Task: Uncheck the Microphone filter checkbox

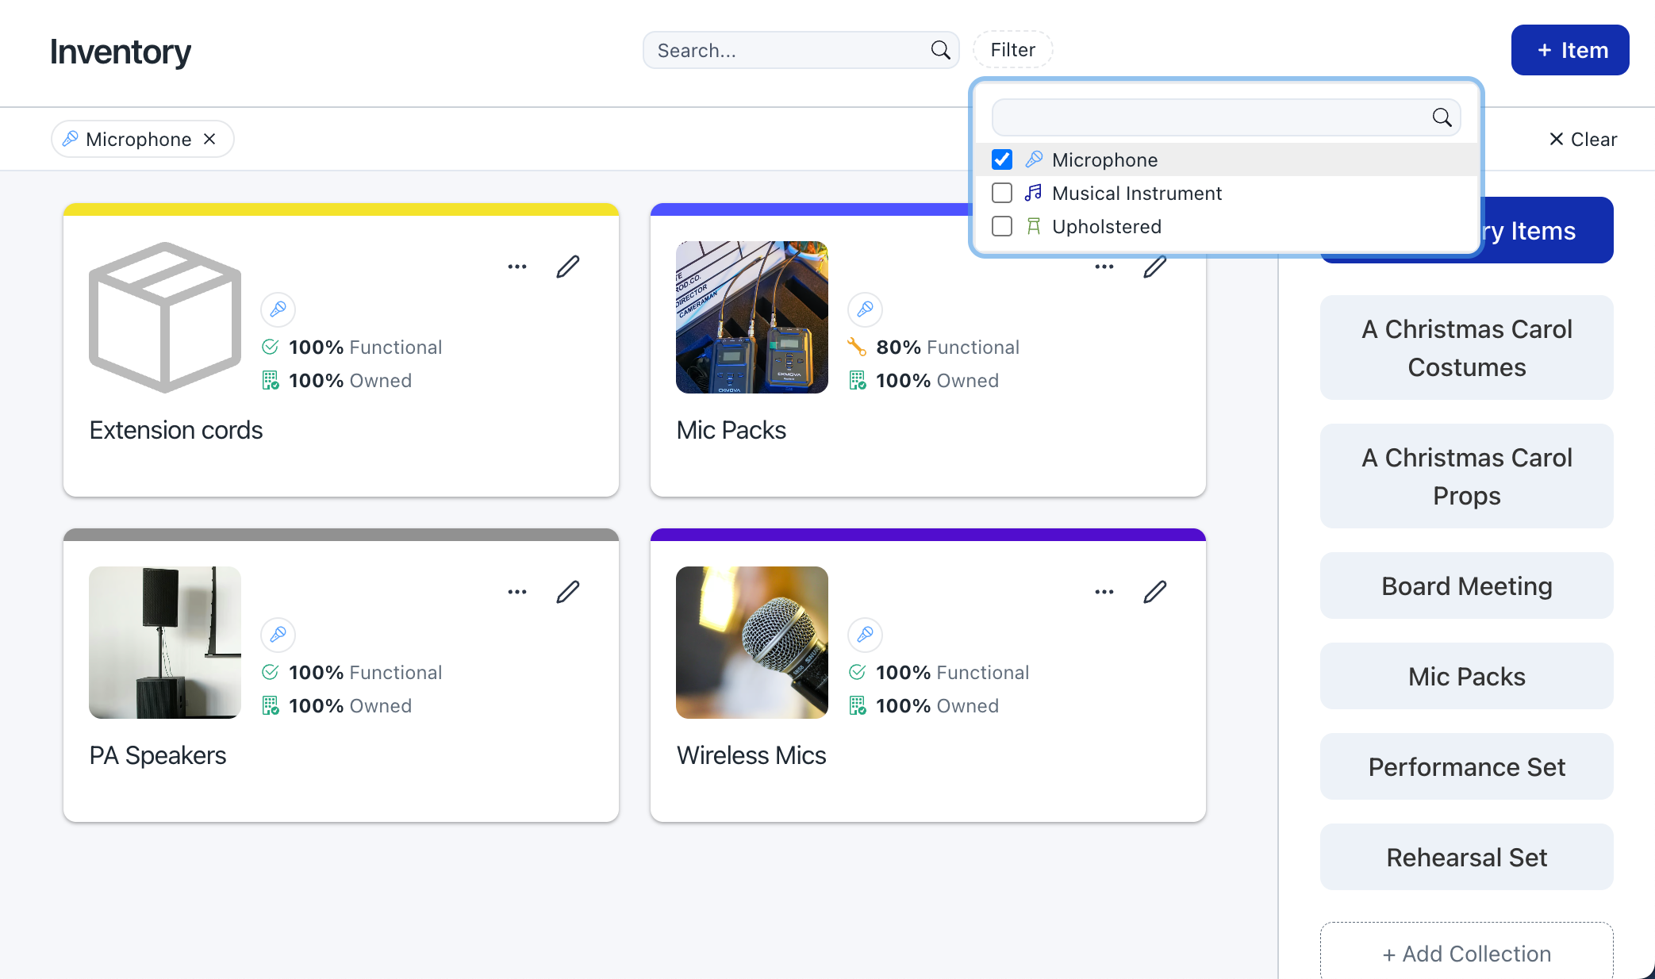Action: tap(1002, 159)
